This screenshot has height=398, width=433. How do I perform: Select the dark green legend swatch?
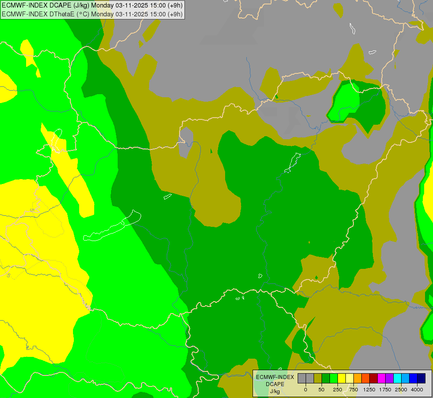(326, 379)
